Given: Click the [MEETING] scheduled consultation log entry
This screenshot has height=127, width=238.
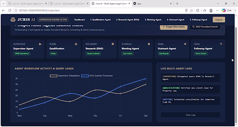Looking at the screenshot, I should click(191, 101).
